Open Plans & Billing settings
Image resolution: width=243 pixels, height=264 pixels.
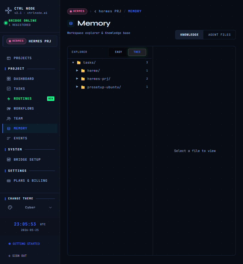(30, 181)
